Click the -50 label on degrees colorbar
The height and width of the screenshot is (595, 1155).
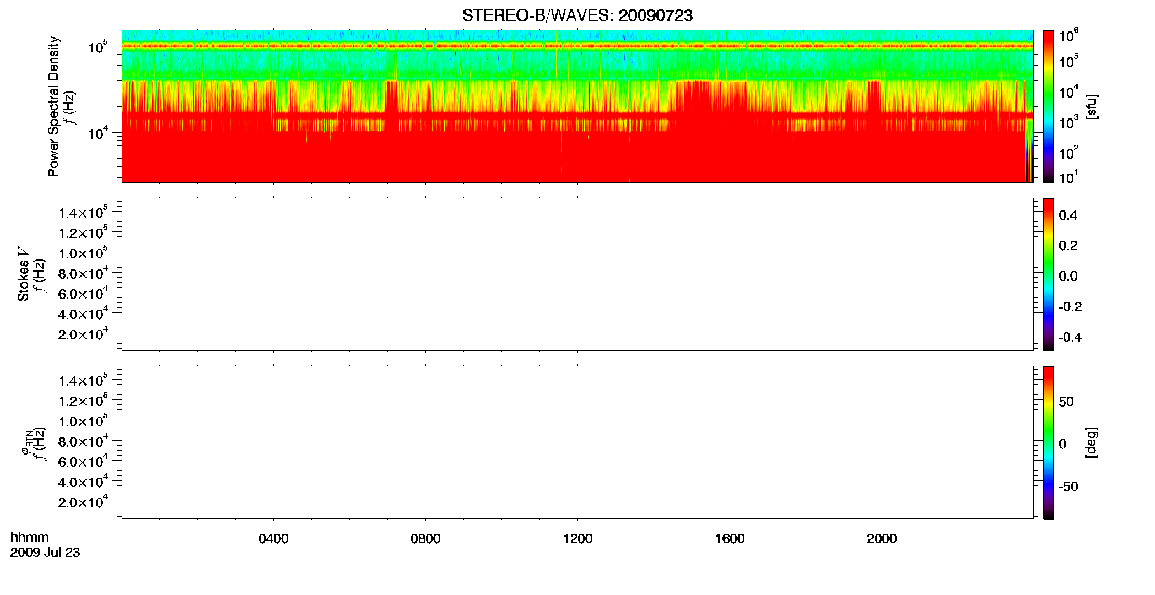click(x=1068, y=486)
